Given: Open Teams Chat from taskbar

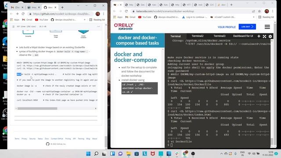Looking at the screenshot, I should click(x=120, y=154).
